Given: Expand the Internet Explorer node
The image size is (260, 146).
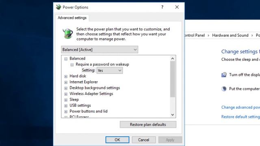Looking at the screenshot, I should (66, 82).
